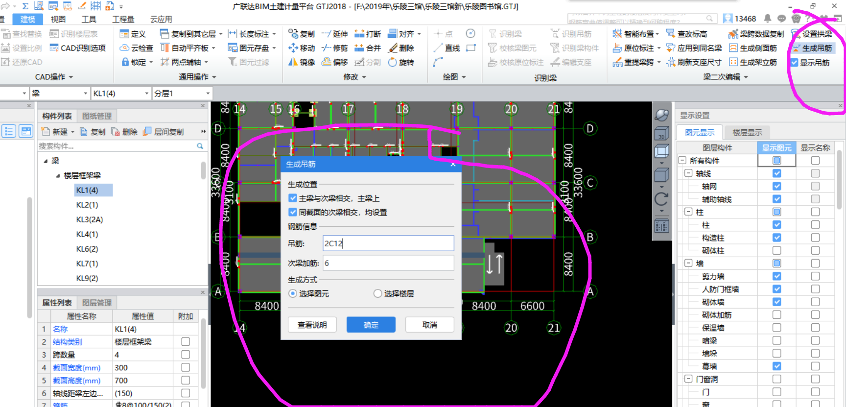Switch to 图纸管理 tab beside 构件列表

click(97, 116)
